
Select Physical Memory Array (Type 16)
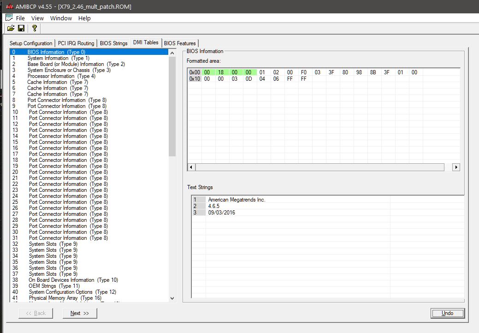point(65,298)
